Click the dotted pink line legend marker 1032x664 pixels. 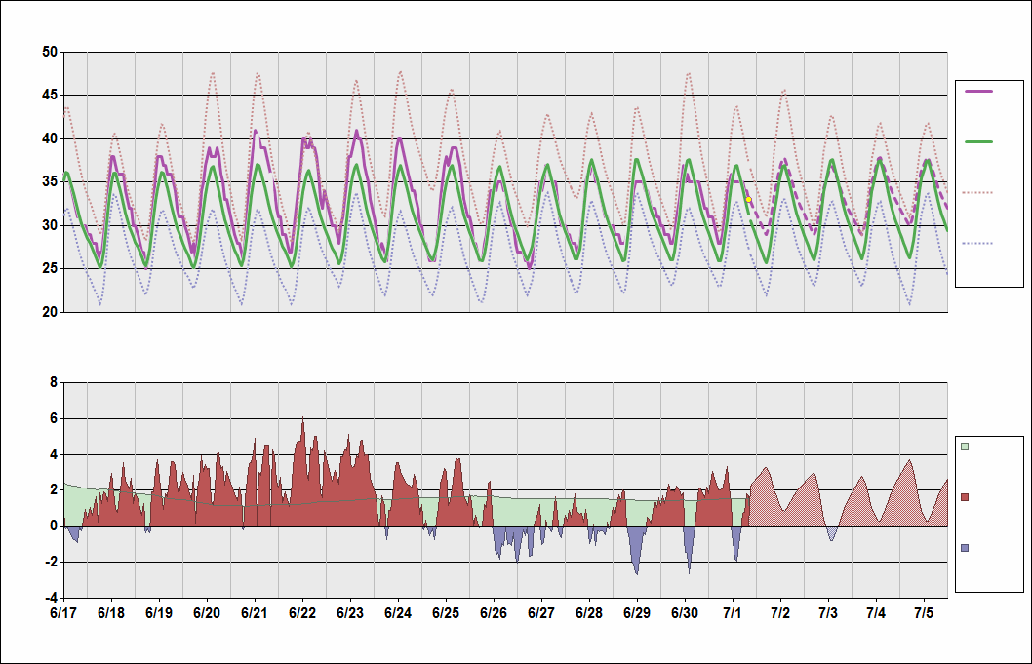click(978, 193)
